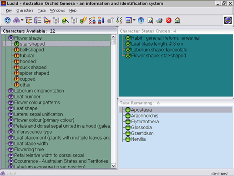
Task: Expand the Leaf blade width character
Action: coord(11,144)
